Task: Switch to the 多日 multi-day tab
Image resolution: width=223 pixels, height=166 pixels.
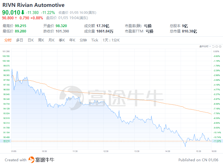Action: click(x=20, y=40)
